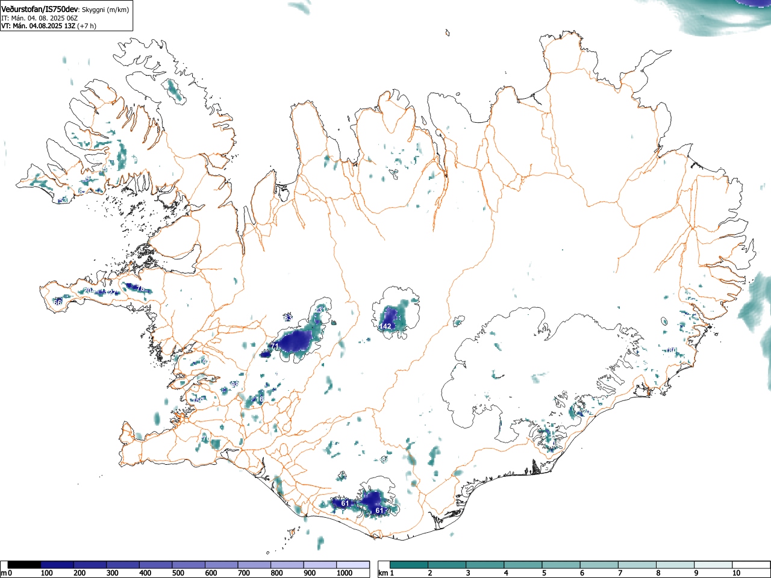
Task: Select the 2–3 km legend swatch
Action: coord(448,565)
